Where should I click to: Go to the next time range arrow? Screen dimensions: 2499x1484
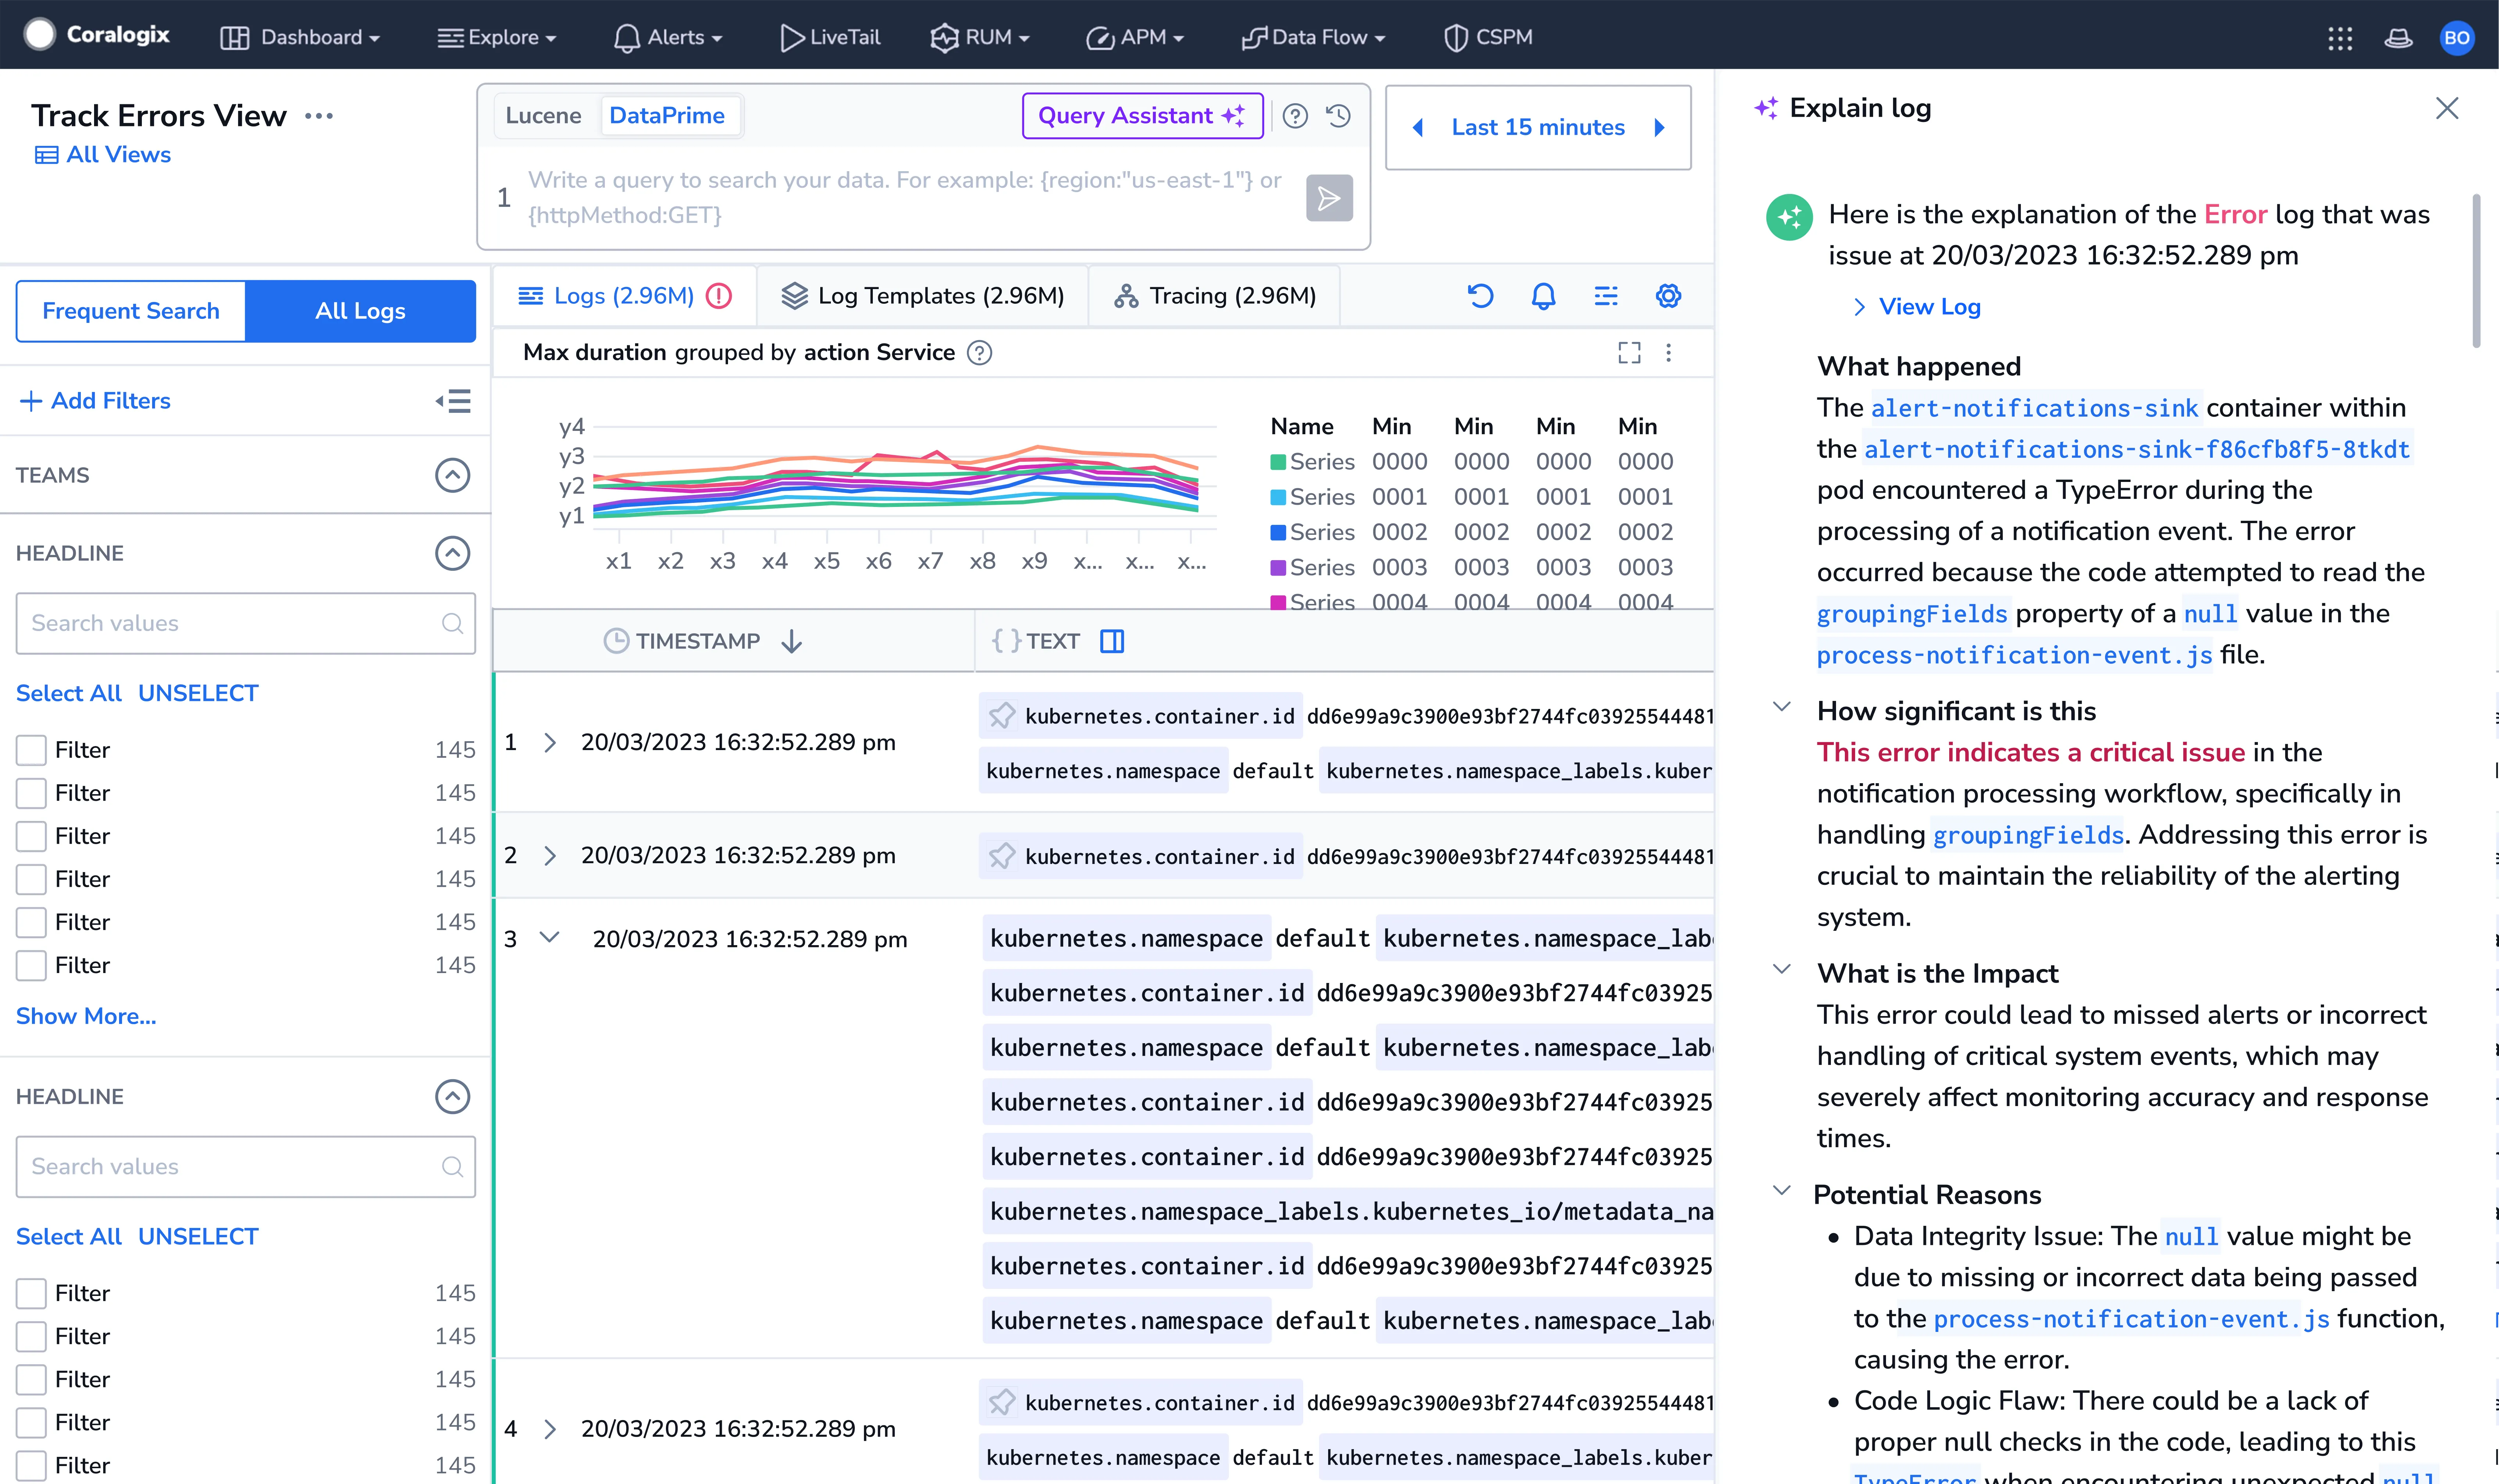click(1660, 128)
